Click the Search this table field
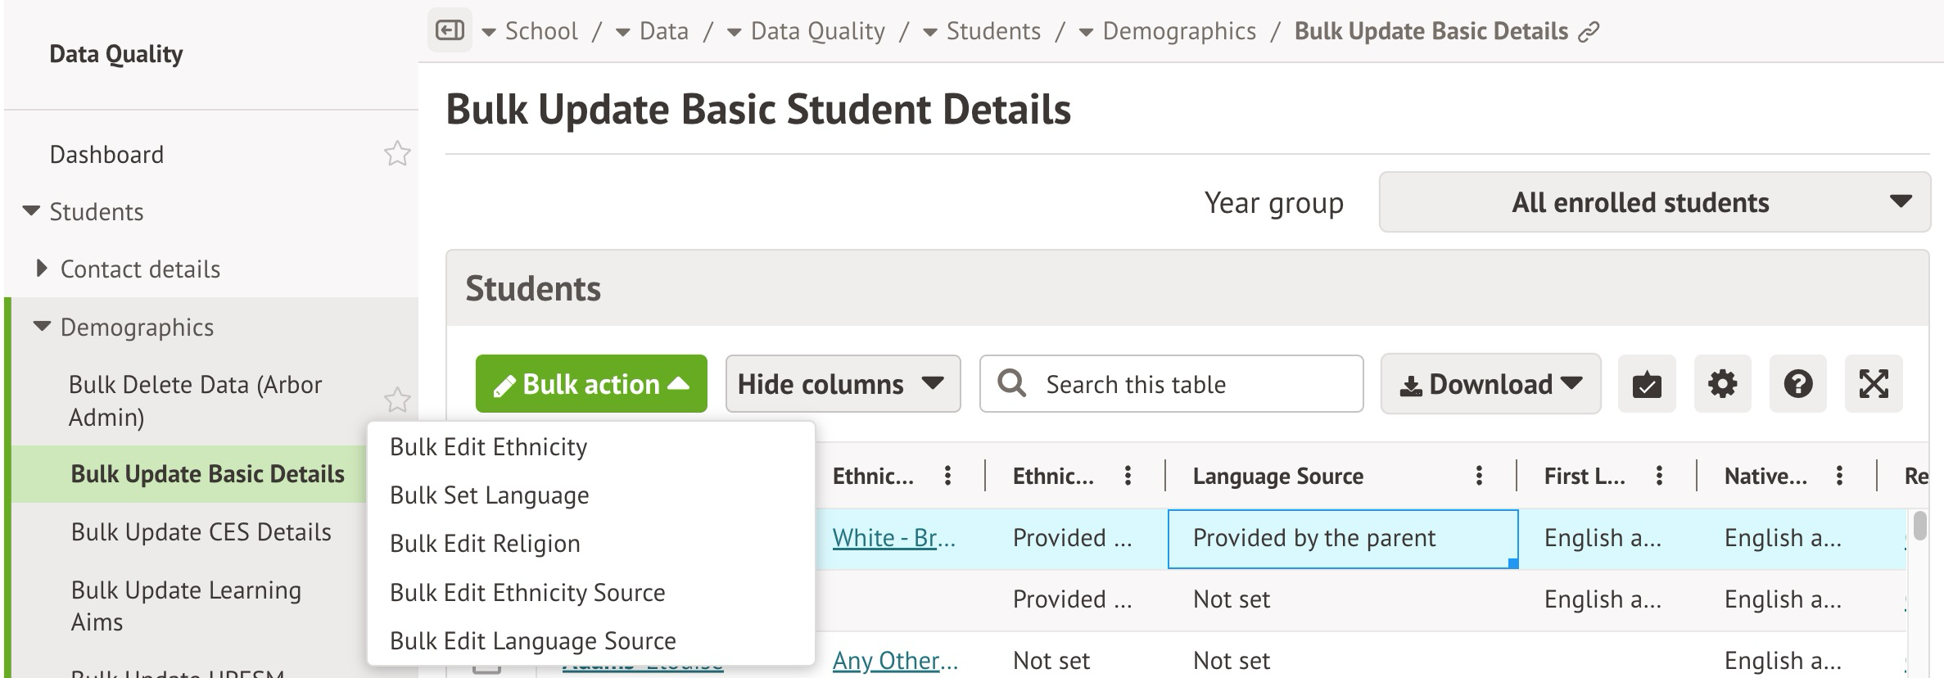This screenshot has width=1944, height=678. (1171, 384)
